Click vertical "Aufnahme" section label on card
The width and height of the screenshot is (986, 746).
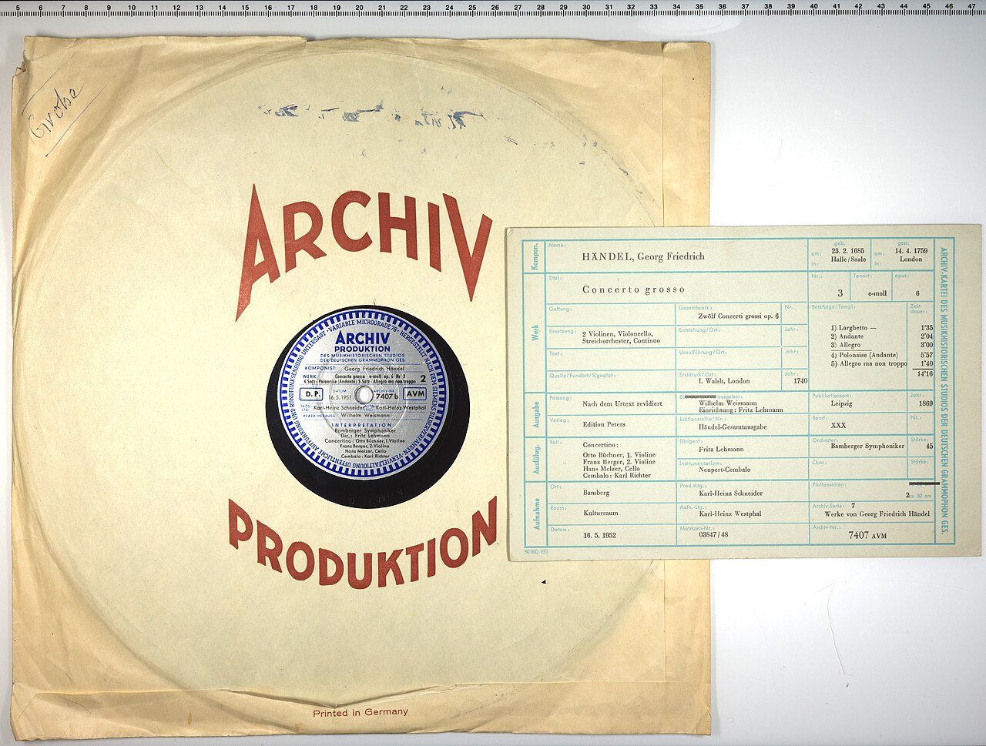537,514
